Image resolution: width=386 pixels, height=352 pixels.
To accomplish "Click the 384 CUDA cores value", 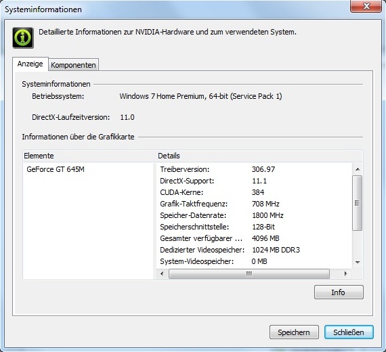I will click(258, 192).
